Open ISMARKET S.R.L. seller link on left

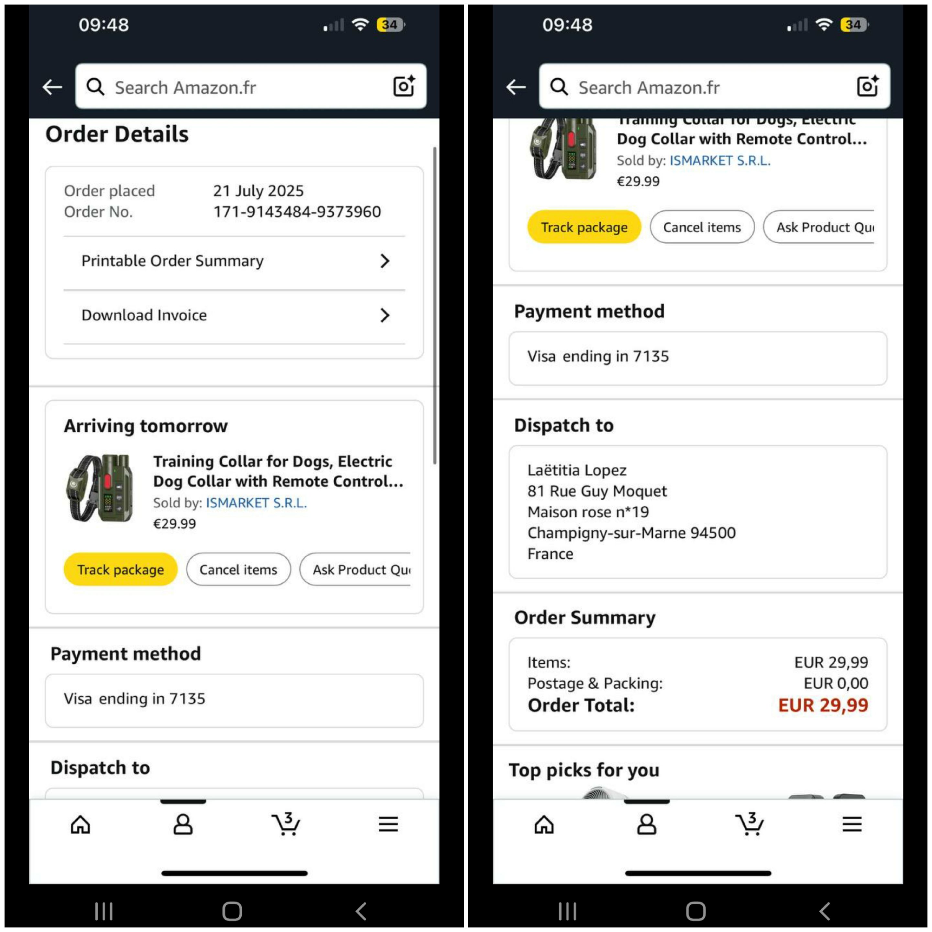pyautogui.click(x=256, y=503)
